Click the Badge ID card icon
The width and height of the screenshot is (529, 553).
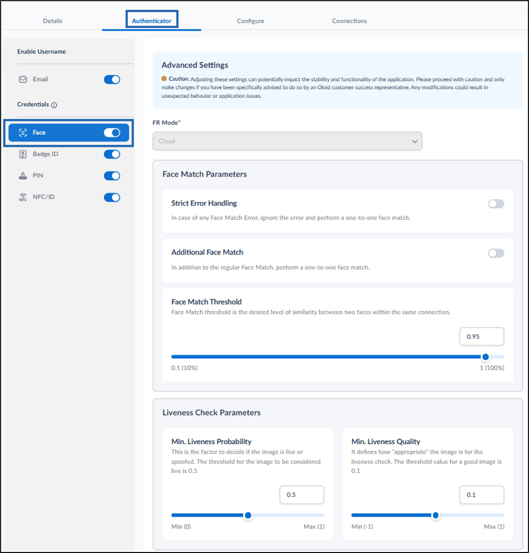point(23,154)
